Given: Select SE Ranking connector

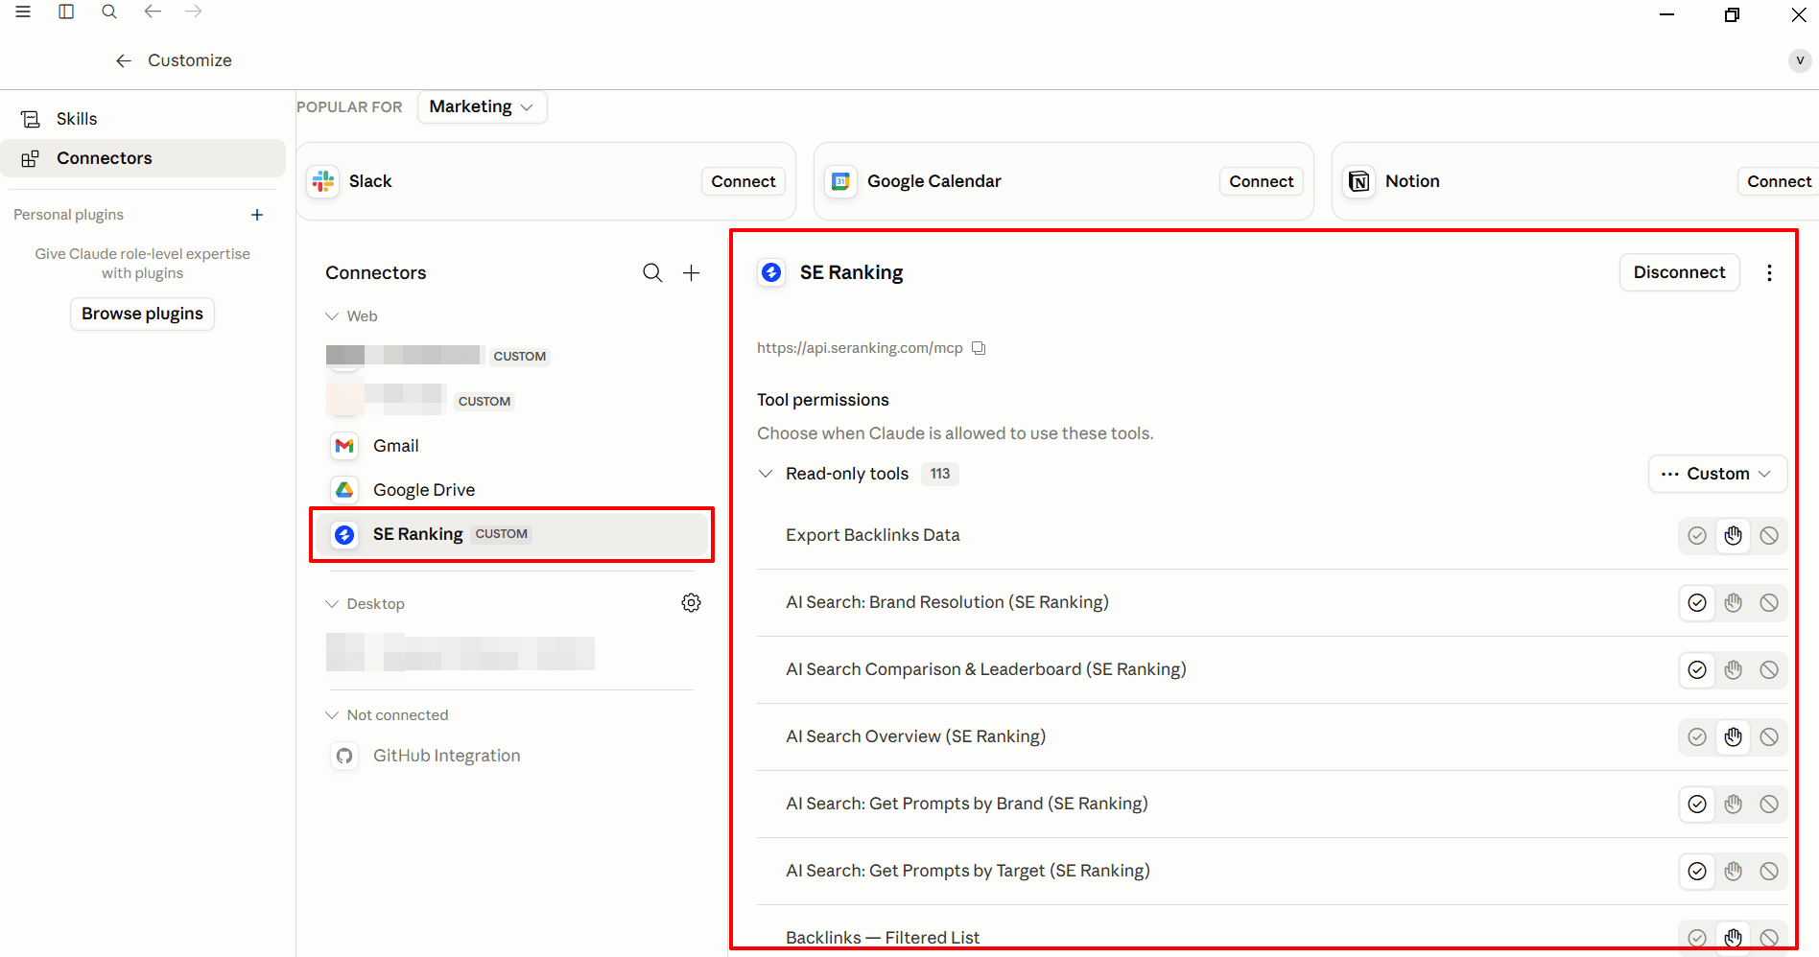Looking at the screenshot, I should pos(510,534).
